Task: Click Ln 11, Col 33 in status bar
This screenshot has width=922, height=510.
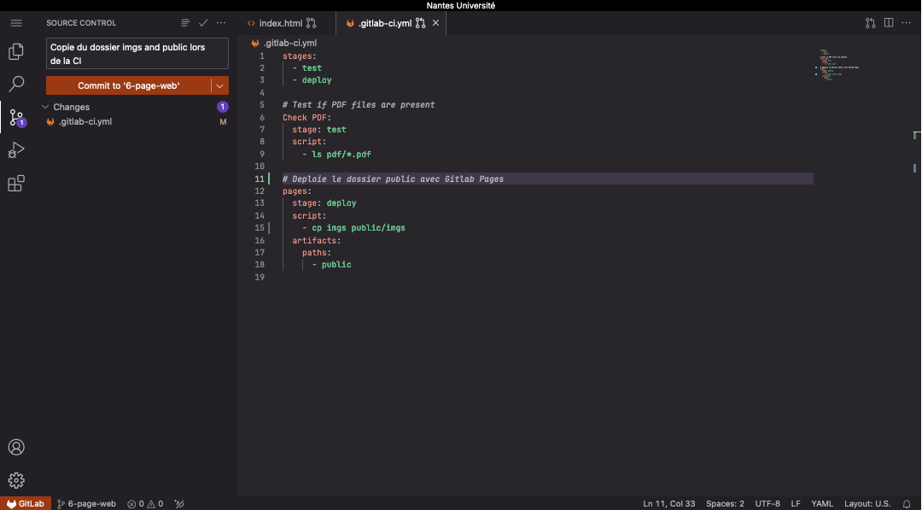Action: pyautogui.click(x=669, y=503)
